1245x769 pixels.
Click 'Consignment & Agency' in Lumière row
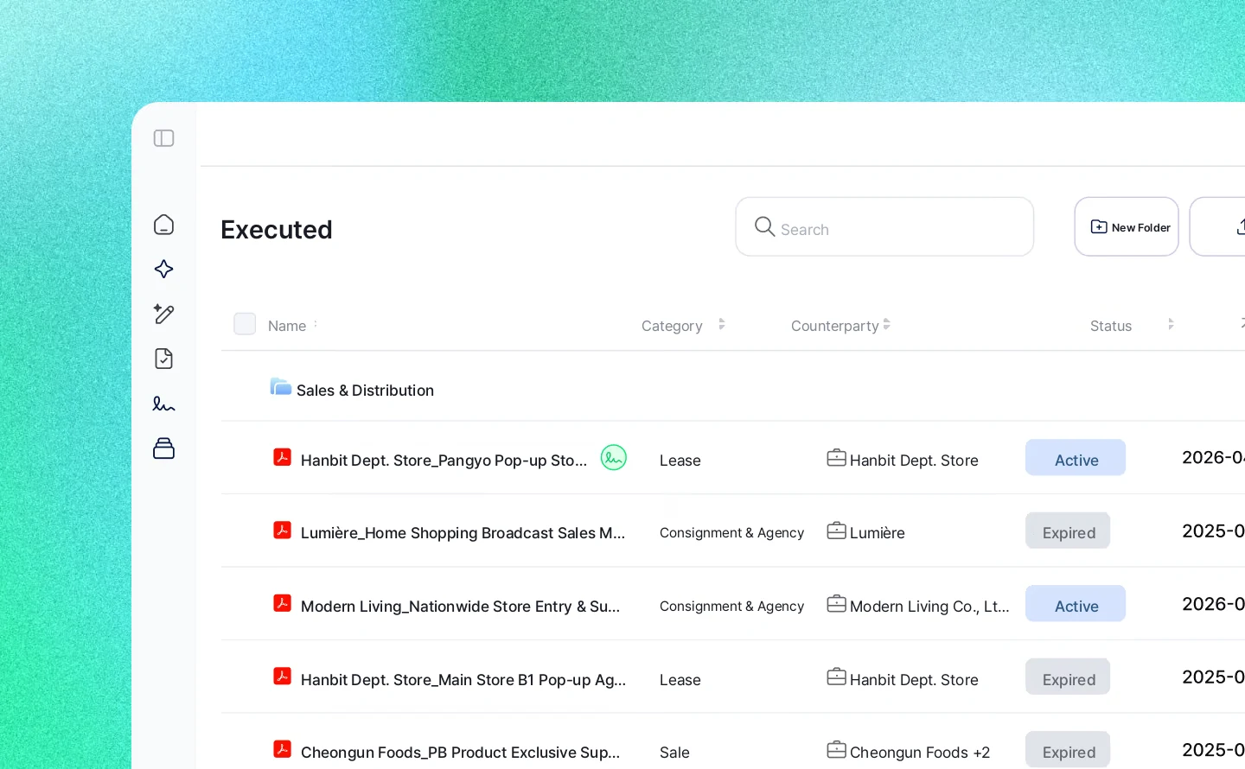coord(731,533)
